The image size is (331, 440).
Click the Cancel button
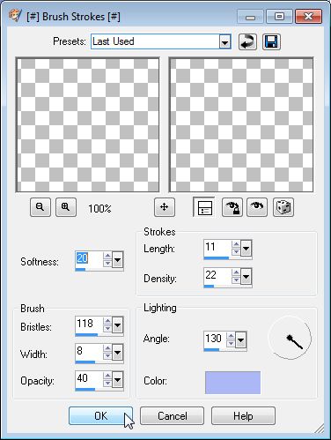(172, 415)
